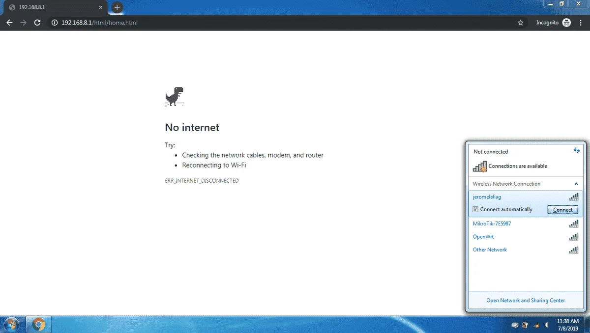Open the Windows Start menu
The width and height of the screenshot is (590, 333).
coord(11,325)
